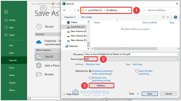Click the Recent clock icon

[x=39, y=26]
